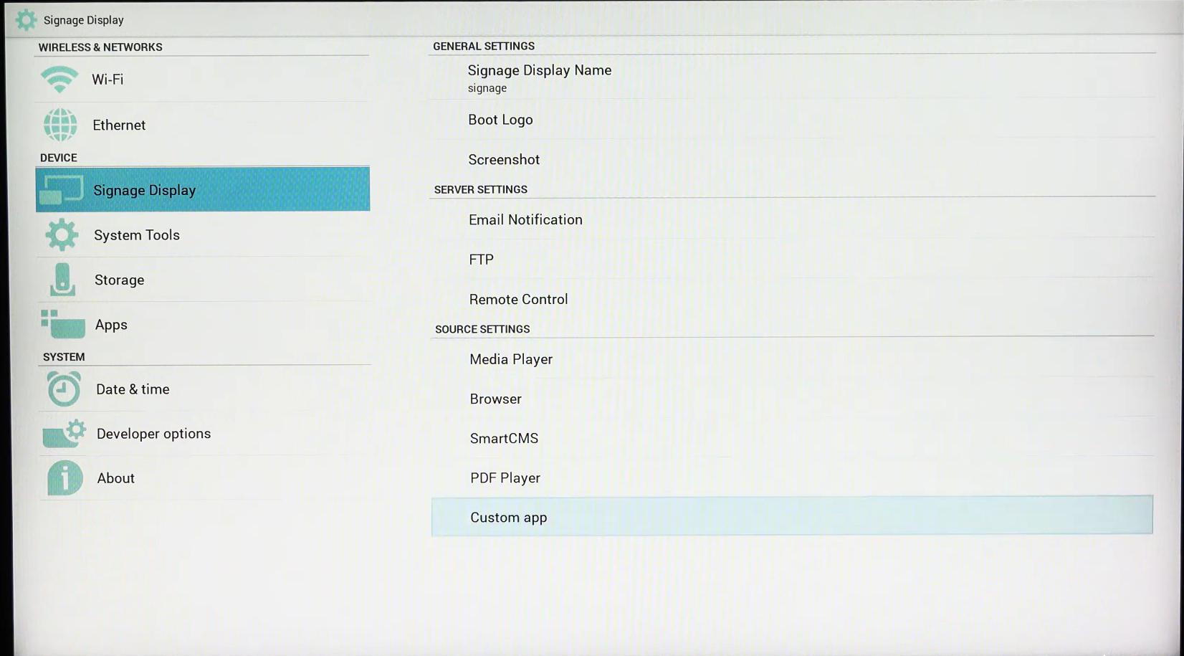Open Screenshot setting
Screen dimensions: 1184x656
793,159
